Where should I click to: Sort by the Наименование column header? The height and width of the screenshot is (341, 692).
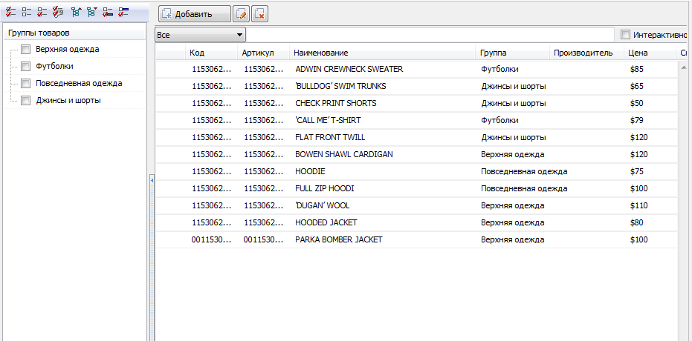coord(383,53)
